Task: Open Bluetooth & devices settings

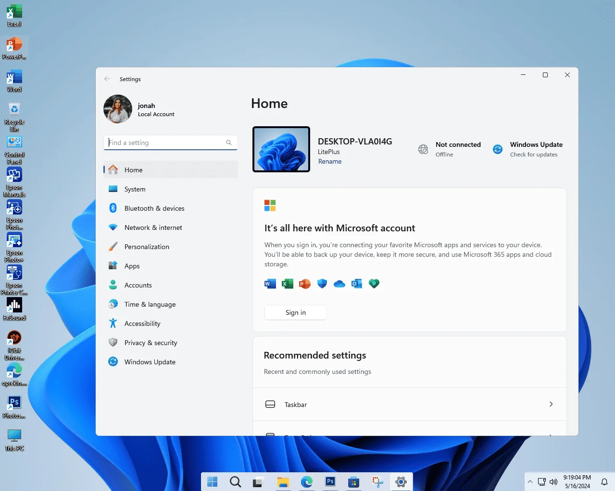Action: coord(170,208)
